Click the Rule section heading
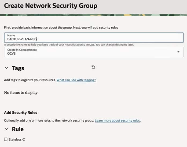This screenshot has height=147, width=187. point(18,129)
